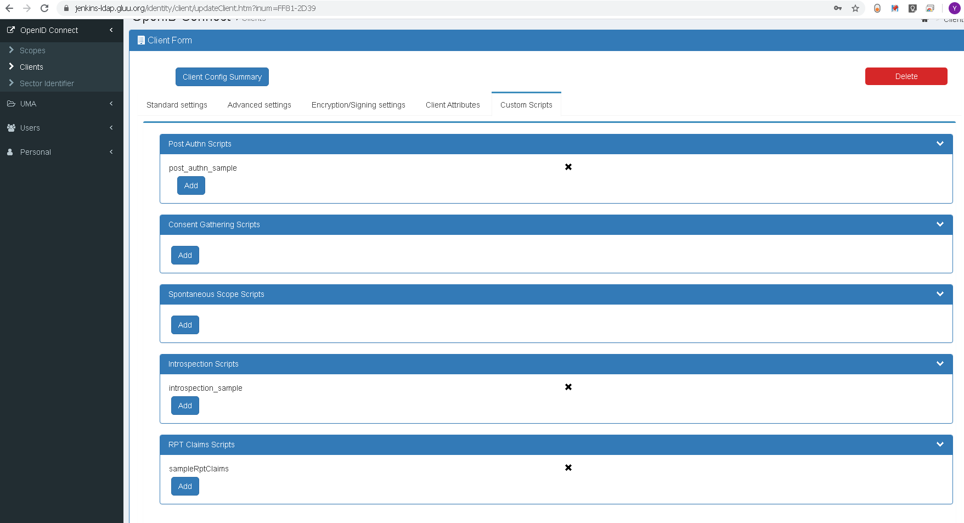964x523 pixels.
Task: Bookmark this page with the star icon
Action: click(855, 8)
